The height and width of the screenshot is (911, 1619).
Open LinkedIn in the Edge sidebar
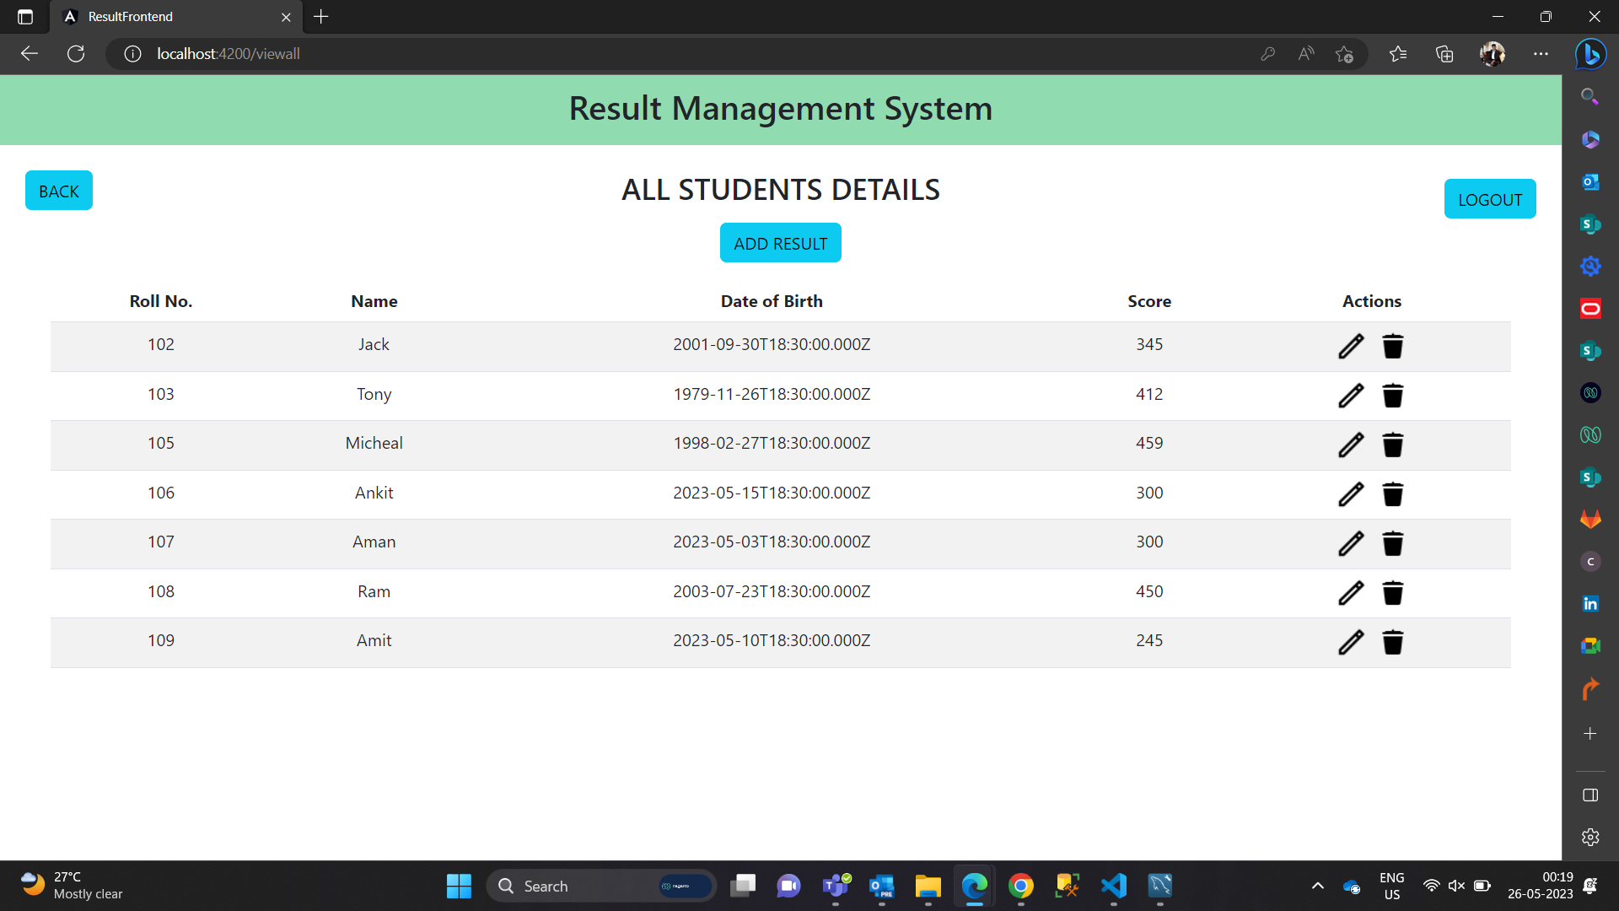click(x=1590, y=604)
